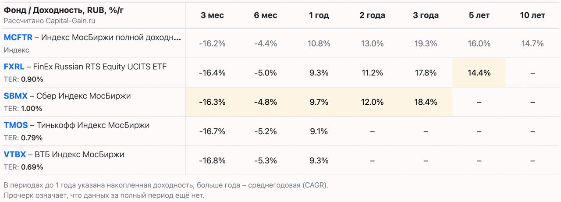This screenshot has height=202, width=561.
Task: Select the 3 года column header
Action: point(426,15)
